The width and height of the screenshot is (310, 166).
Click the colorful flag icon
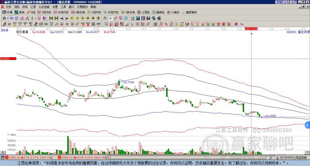tap(45, 18)
